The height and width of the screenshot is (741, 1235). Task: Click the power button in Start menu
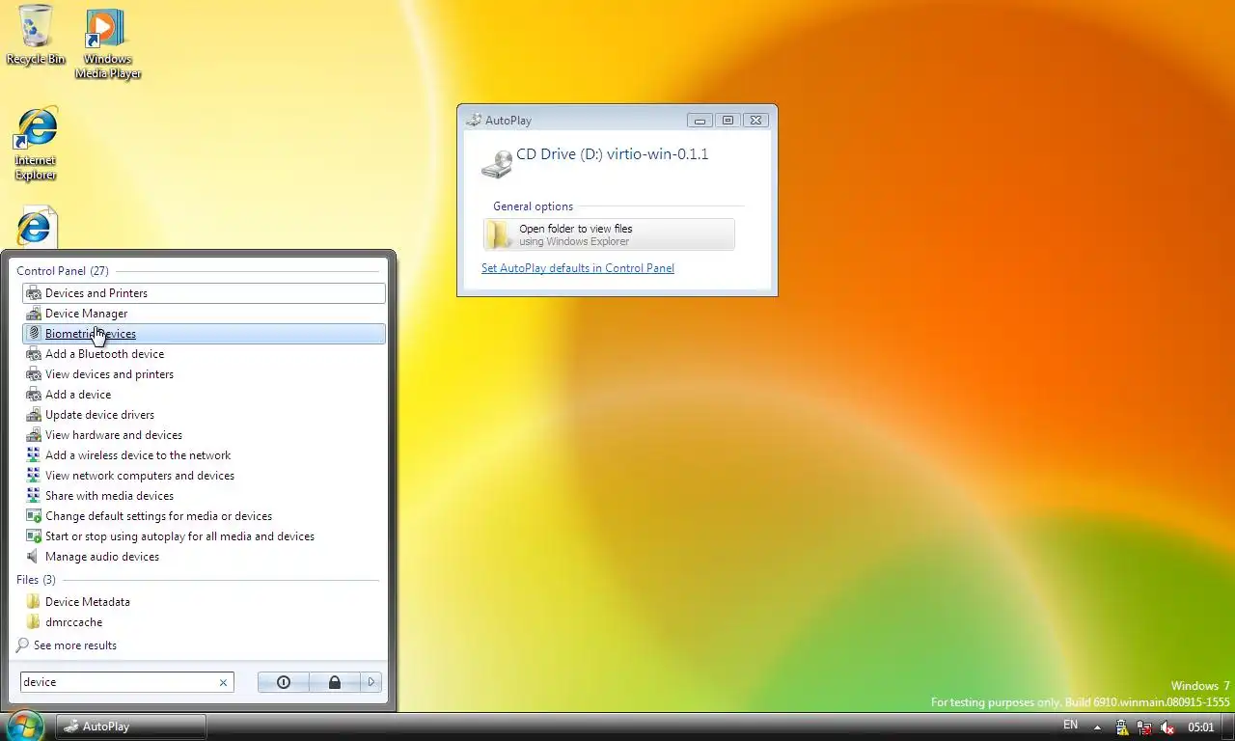pyautogui.click(x=284, y=682)
